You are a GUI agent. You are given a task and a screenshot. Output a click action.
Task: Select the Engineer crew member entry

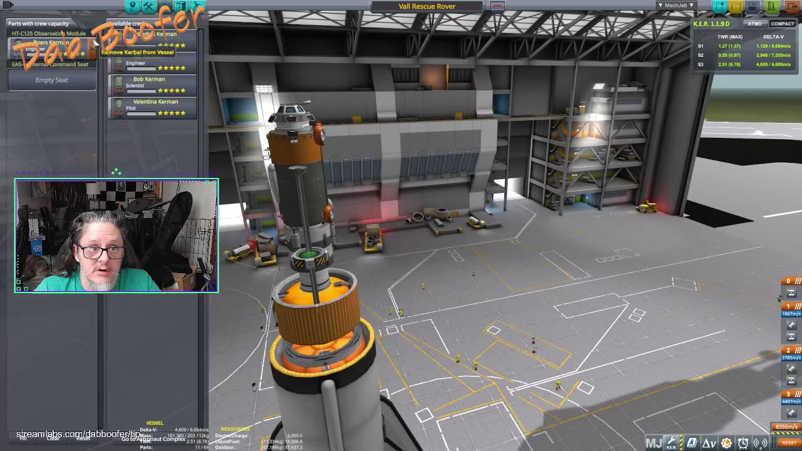pyautogui.click(x=153, y=65)
